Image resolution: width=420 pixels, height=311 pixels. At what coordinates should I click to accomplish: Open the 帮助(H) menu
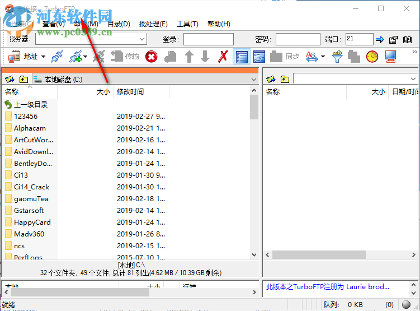pyautogui.click(x=219, y=24)
